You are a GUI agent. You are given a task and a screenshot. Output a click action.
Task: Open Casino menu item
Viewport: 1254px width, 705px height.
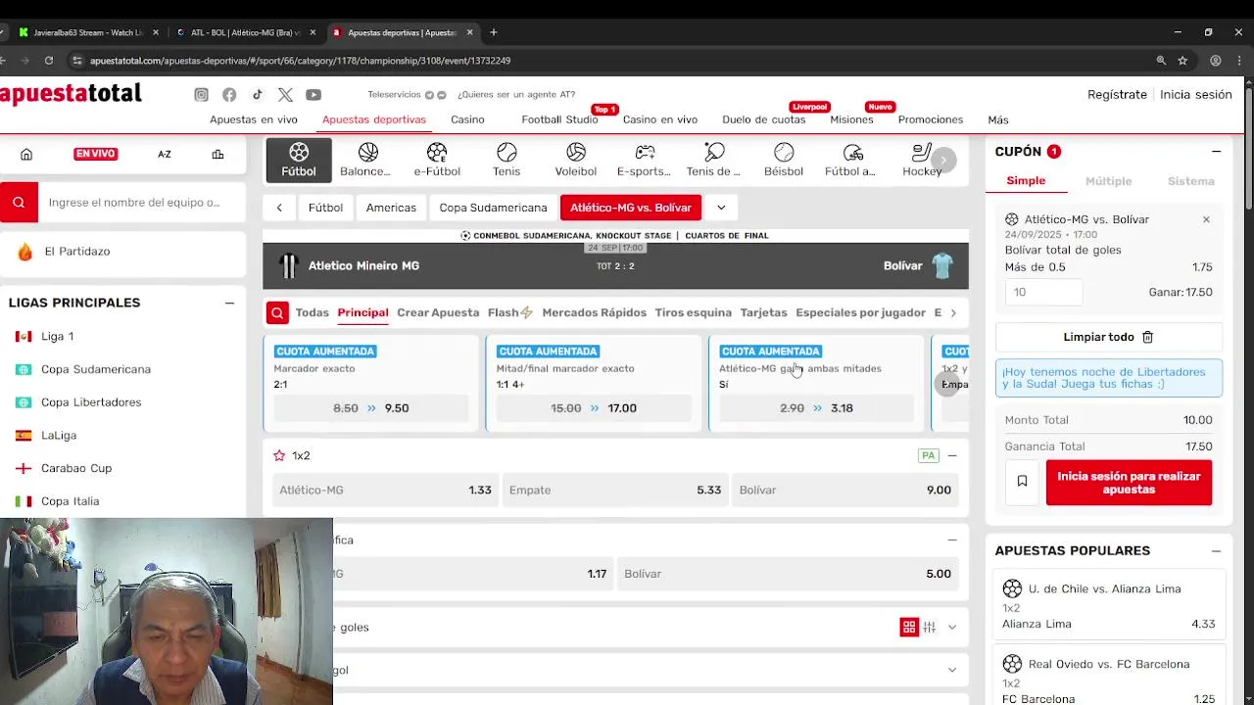(467, 119)
